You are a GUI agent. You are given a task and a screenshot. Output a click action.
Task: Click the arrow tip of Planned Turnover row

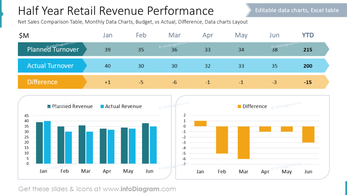point(328,49)
